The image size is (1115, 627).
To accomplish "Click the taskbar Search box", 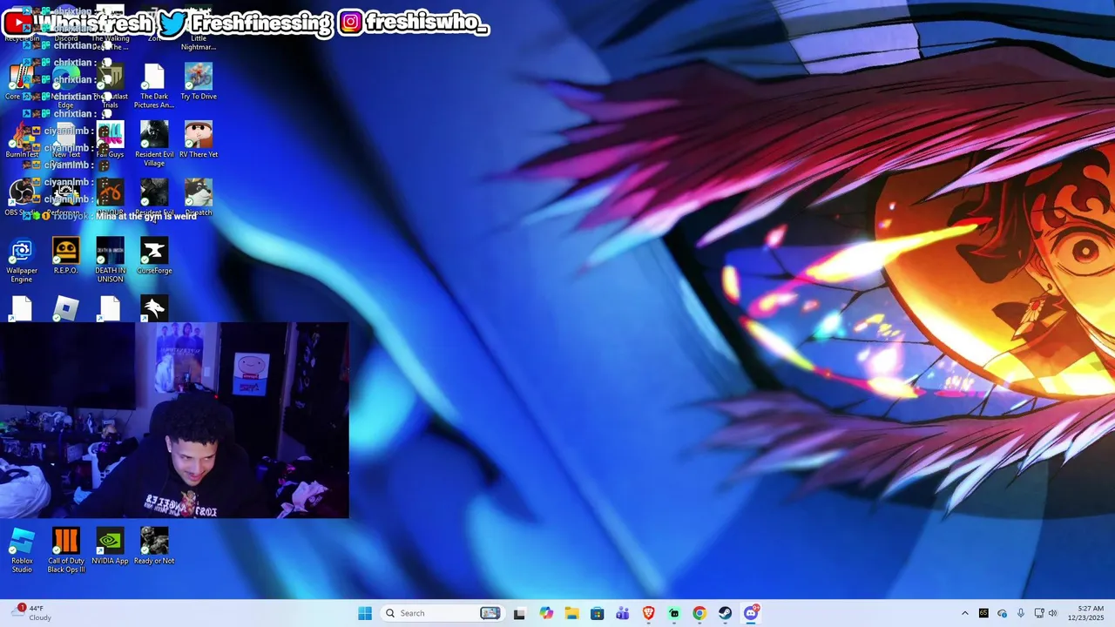I will point(443,613).
